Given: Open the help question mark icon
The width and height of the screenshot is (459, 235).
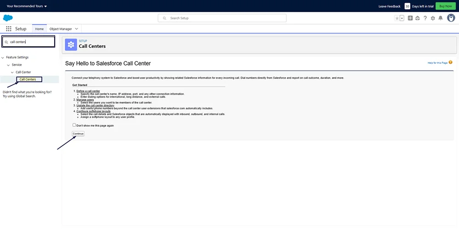Looking at the screenshot, I should (425, 18).
